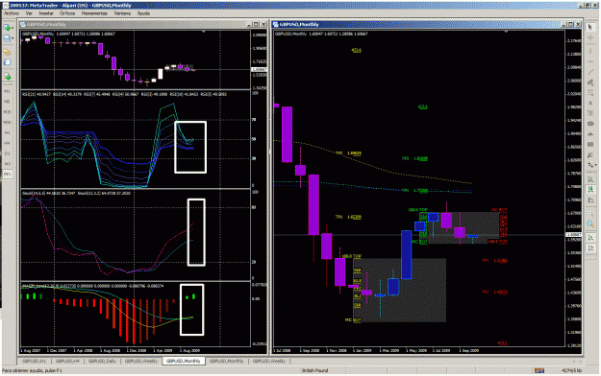Click the New Order icon with green plus
601x376 pixels.
pyautogui.click(x=7, y=77)
